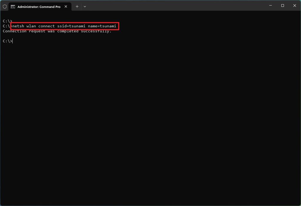Close the Administrator: Command Pro tab

click(x=66, y=6)
